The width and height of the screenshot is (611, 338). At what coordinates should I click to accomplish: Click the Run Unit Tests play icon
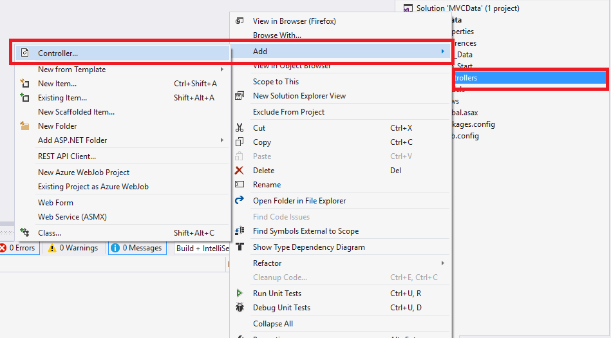[x=240, y=294]
